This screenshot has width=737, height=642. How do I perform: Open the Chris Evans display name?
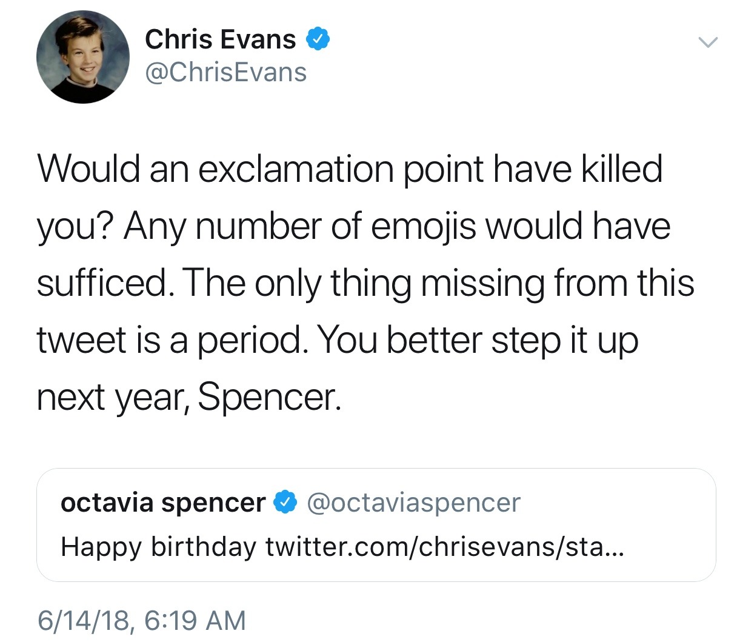coord(220,39)
